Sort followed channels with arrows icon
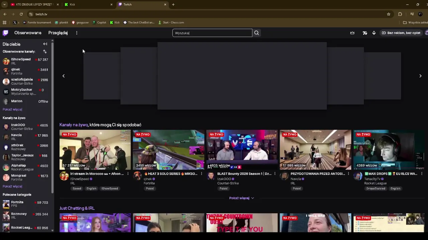The width and height of the screenshot is (428, 240). (x=45, y=51)
